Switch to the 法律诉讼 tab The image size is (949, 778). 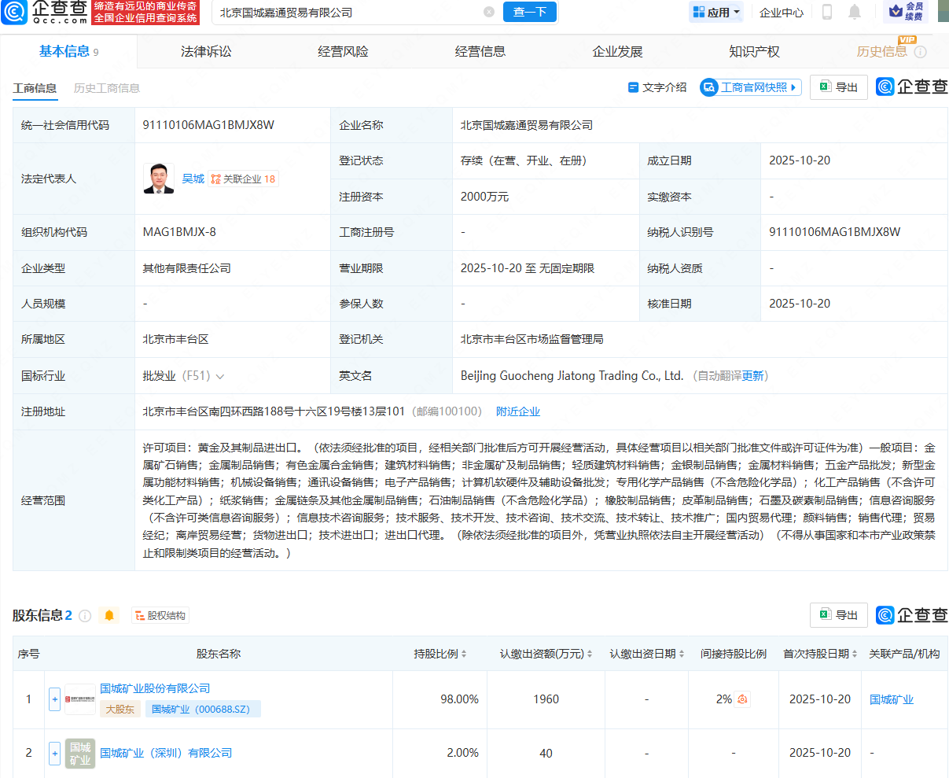[206, 50]
